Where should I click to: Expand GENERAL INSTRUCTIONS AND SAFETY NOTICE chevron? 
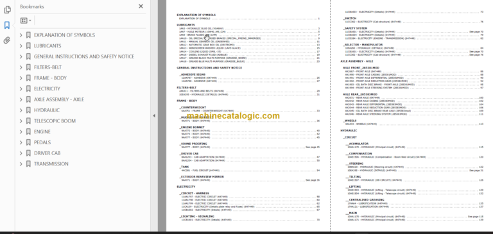[x=21, y=56]
